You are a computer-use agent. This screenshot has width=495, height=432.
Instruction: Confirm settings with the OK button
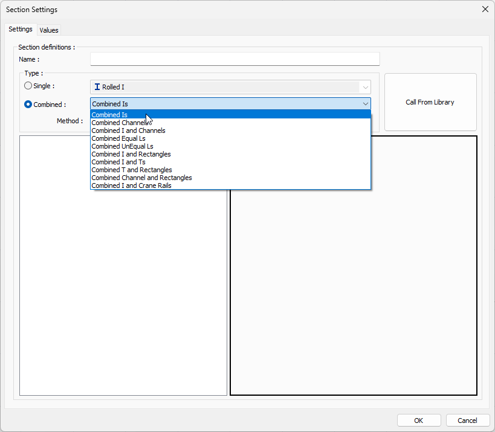419,420
